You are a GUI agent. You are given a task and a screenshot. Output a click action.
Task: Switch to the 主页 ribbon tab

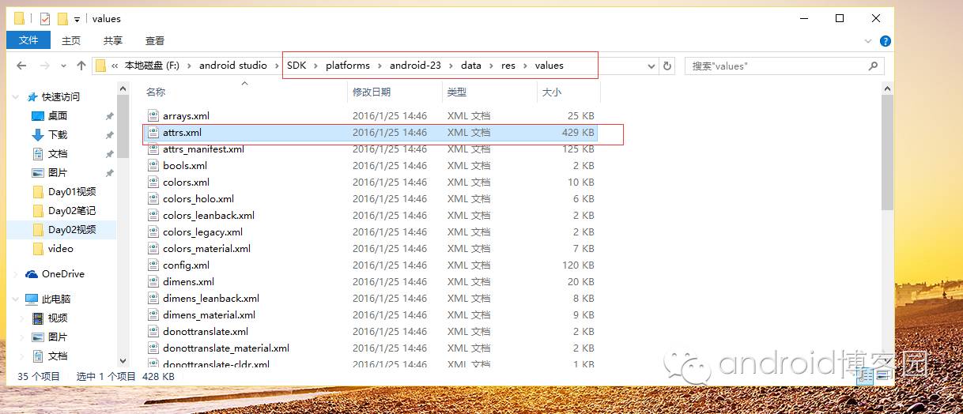(71, 40)
